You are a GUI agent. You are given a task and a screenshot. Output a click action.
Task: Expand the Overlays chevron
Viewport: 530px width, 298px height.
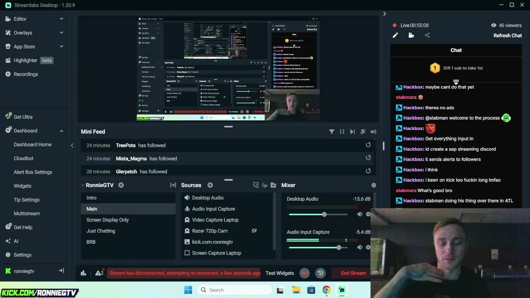(61, 33)
